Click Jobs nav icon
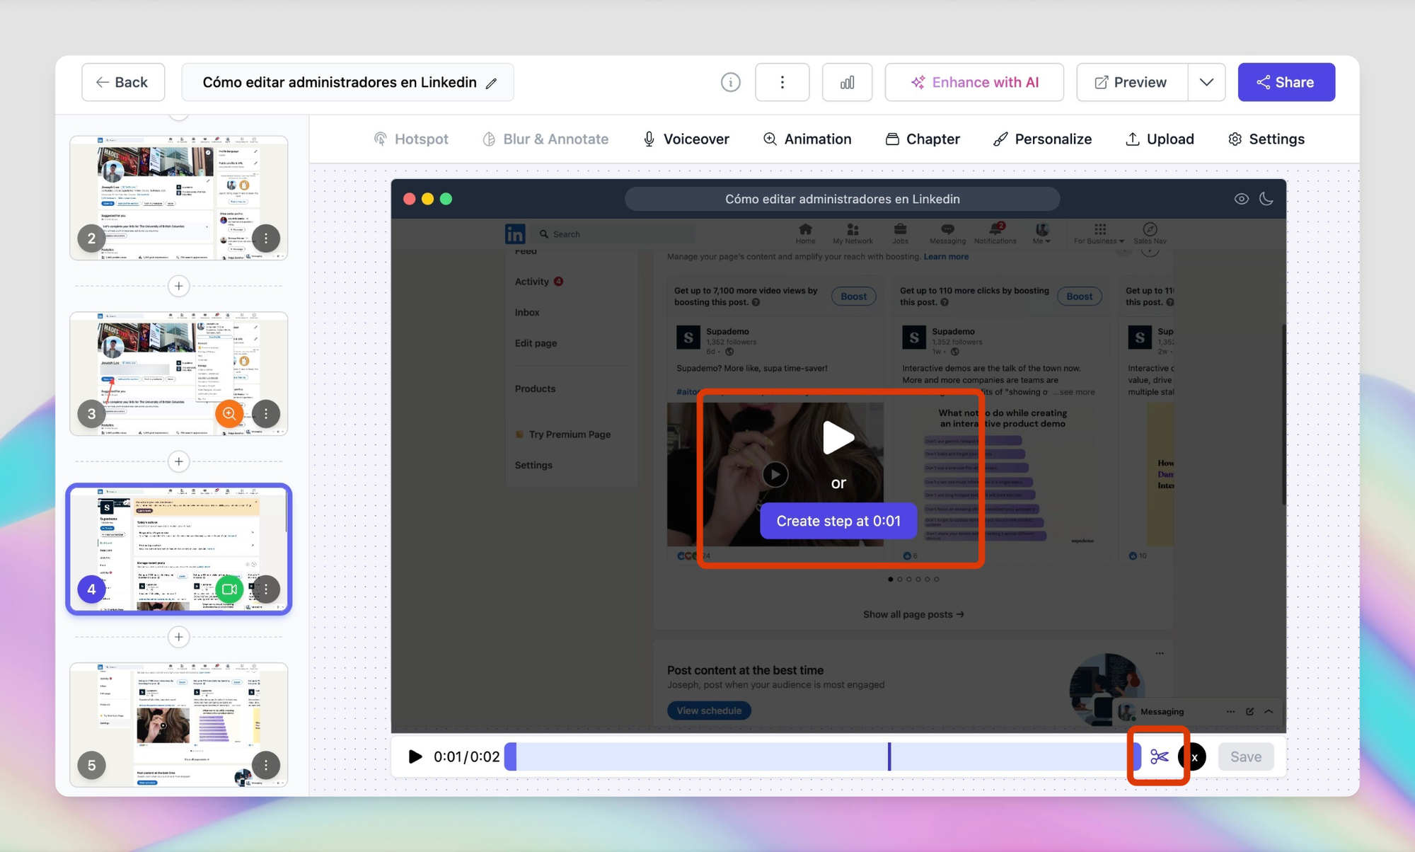The width and height of the screenshot is (1415, 852). (900, 234)
